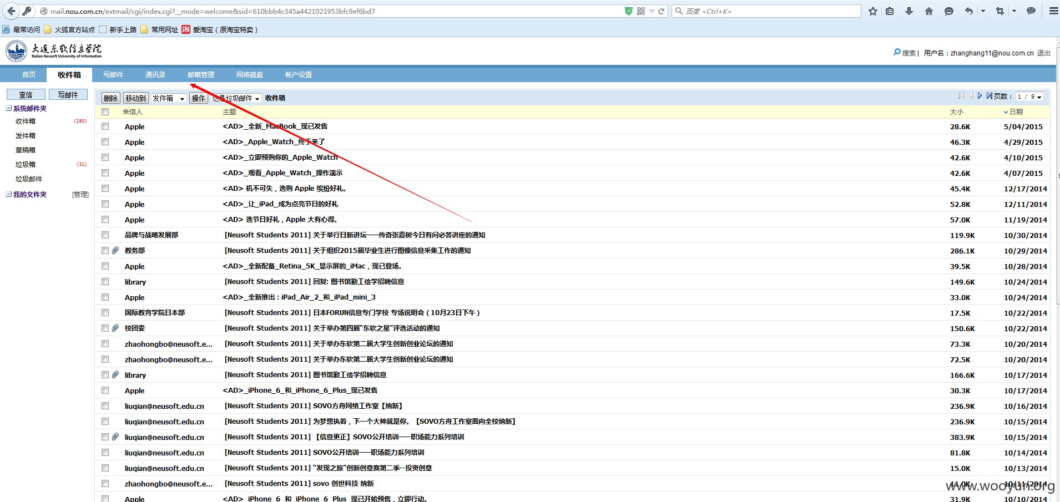The height and width of the screenshot is (502, 1060).
Task: Check the 国际教育学院日本部 email checkbox
Action: pos(105,313)
